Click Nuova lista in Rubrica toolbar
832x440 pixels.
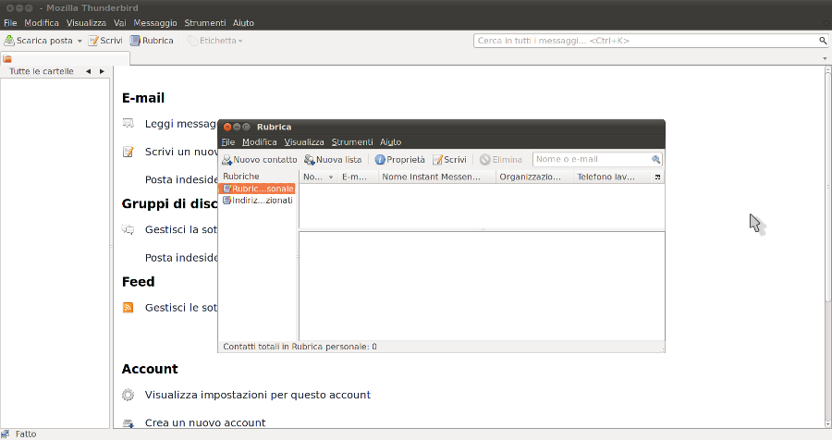333,159
